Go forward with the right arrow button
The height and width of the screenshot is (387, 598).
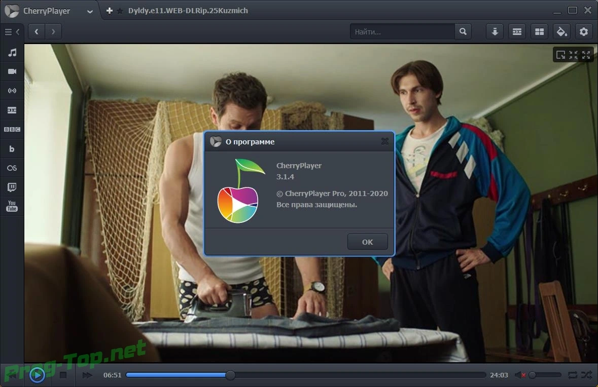pos(53,31)
